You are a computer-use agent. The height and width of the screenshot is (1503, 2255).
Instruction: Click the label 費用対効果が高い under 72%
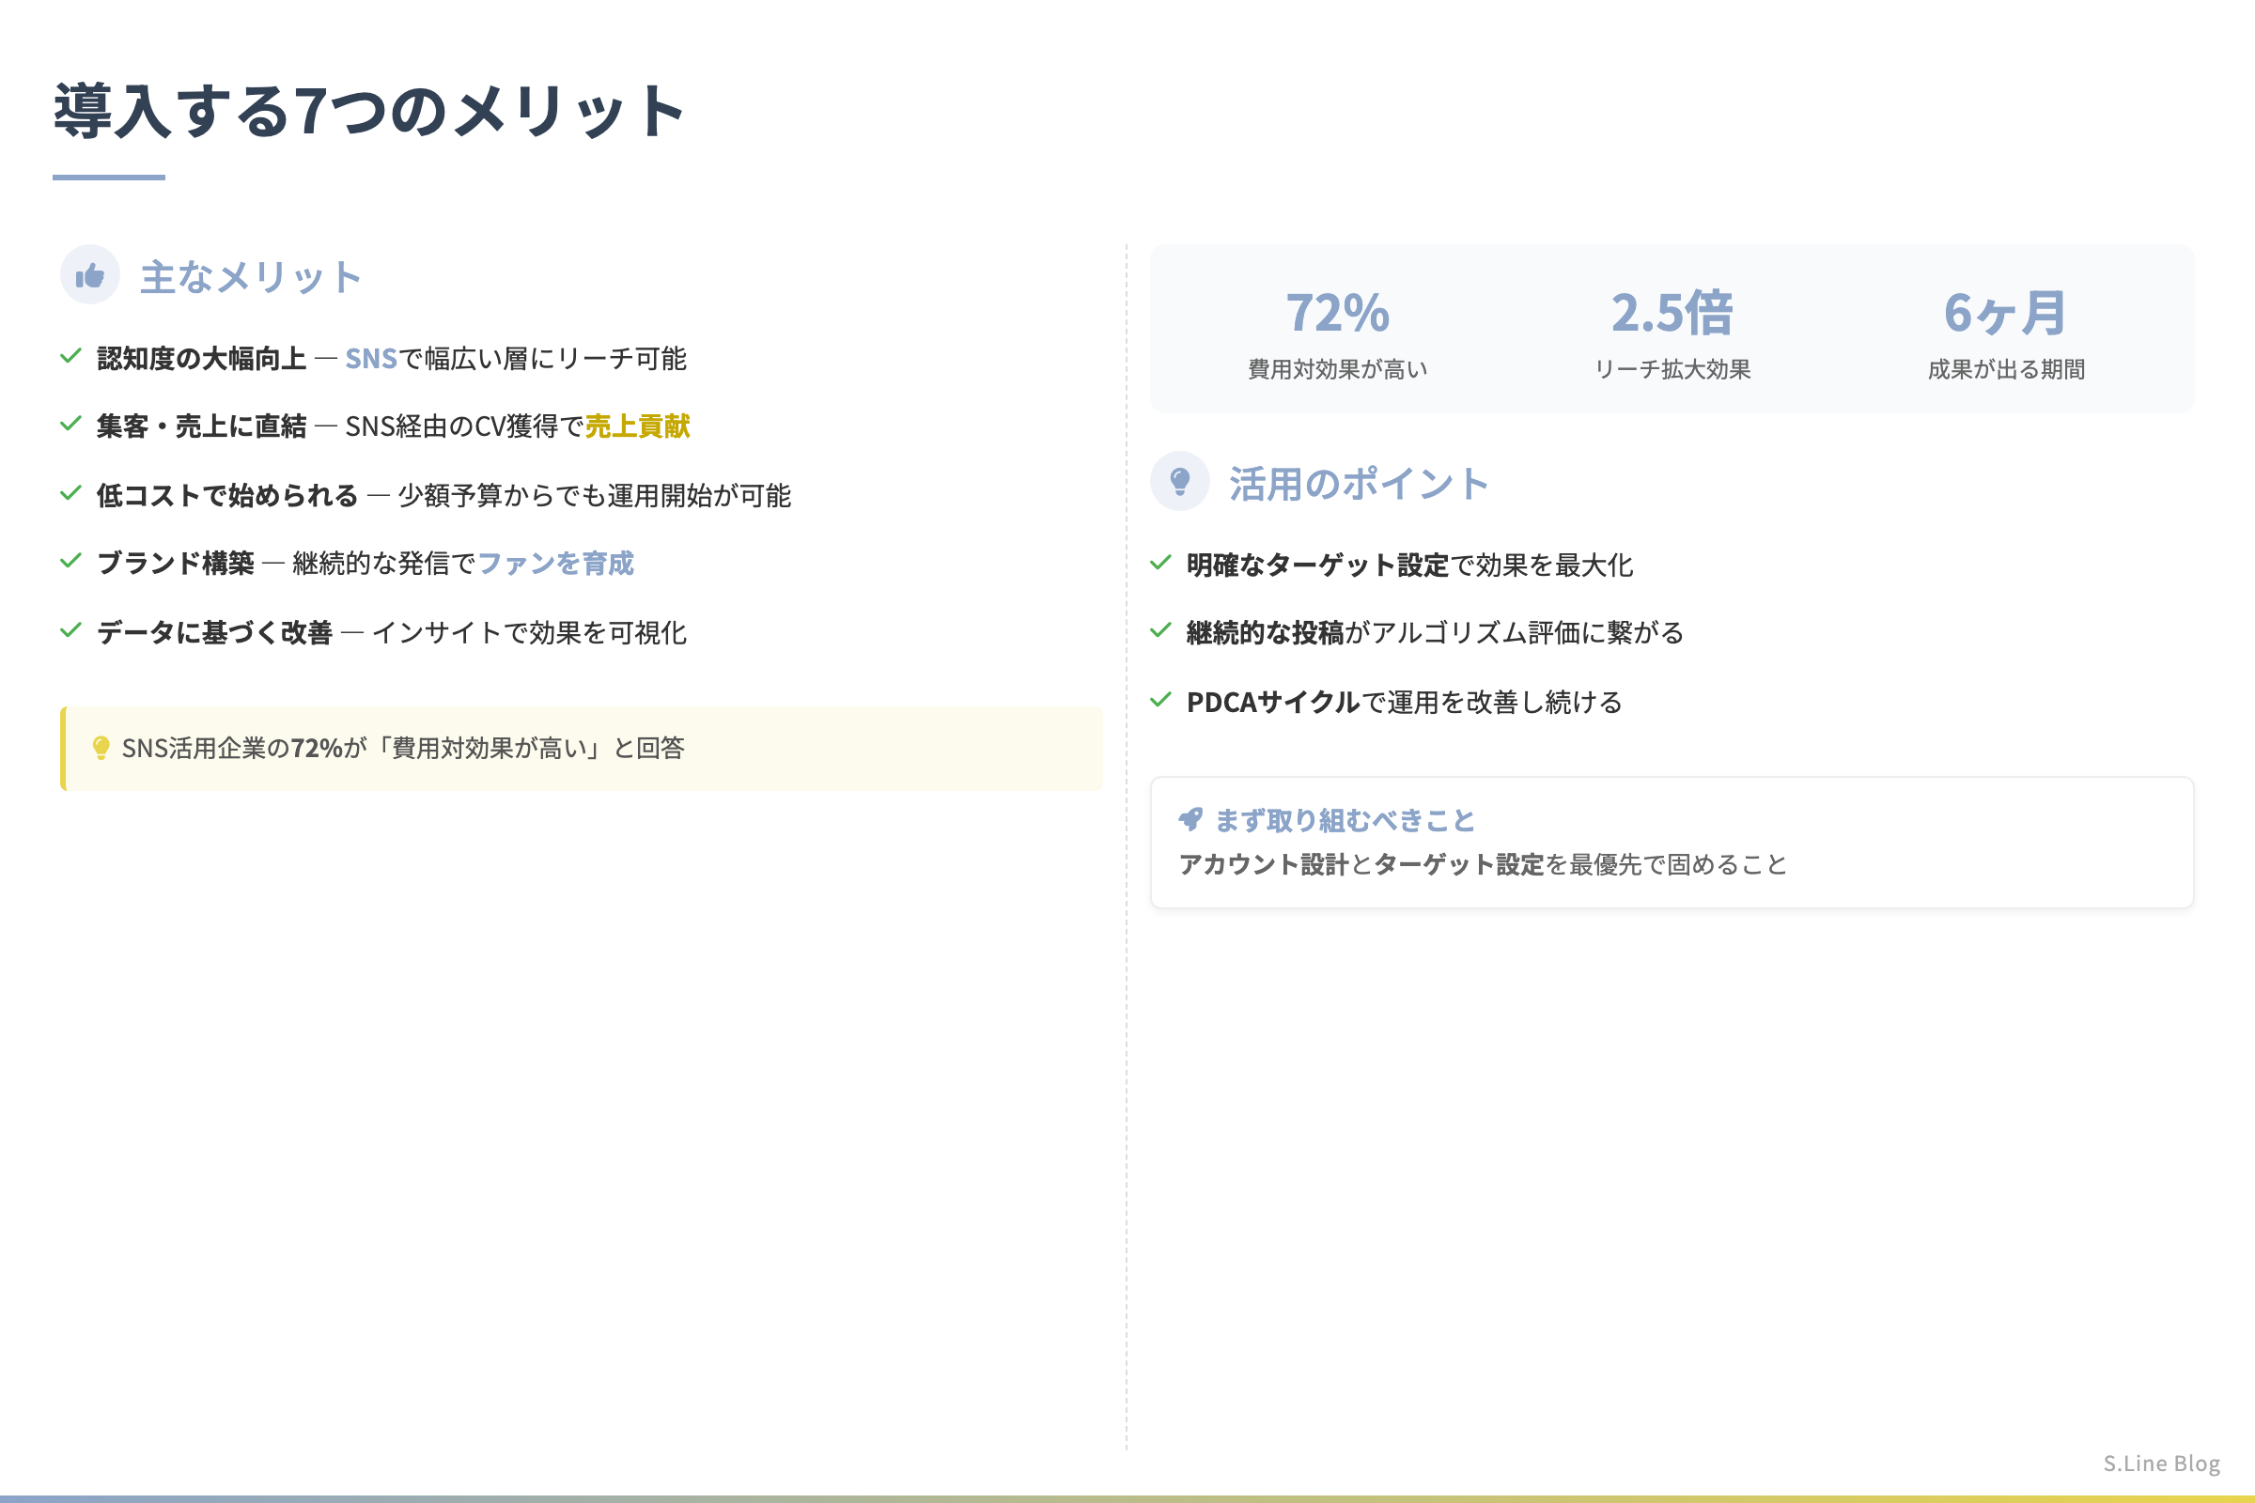click(1337, 370)
